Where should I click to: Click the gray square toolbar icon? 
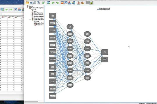click(x=87, y=3)
